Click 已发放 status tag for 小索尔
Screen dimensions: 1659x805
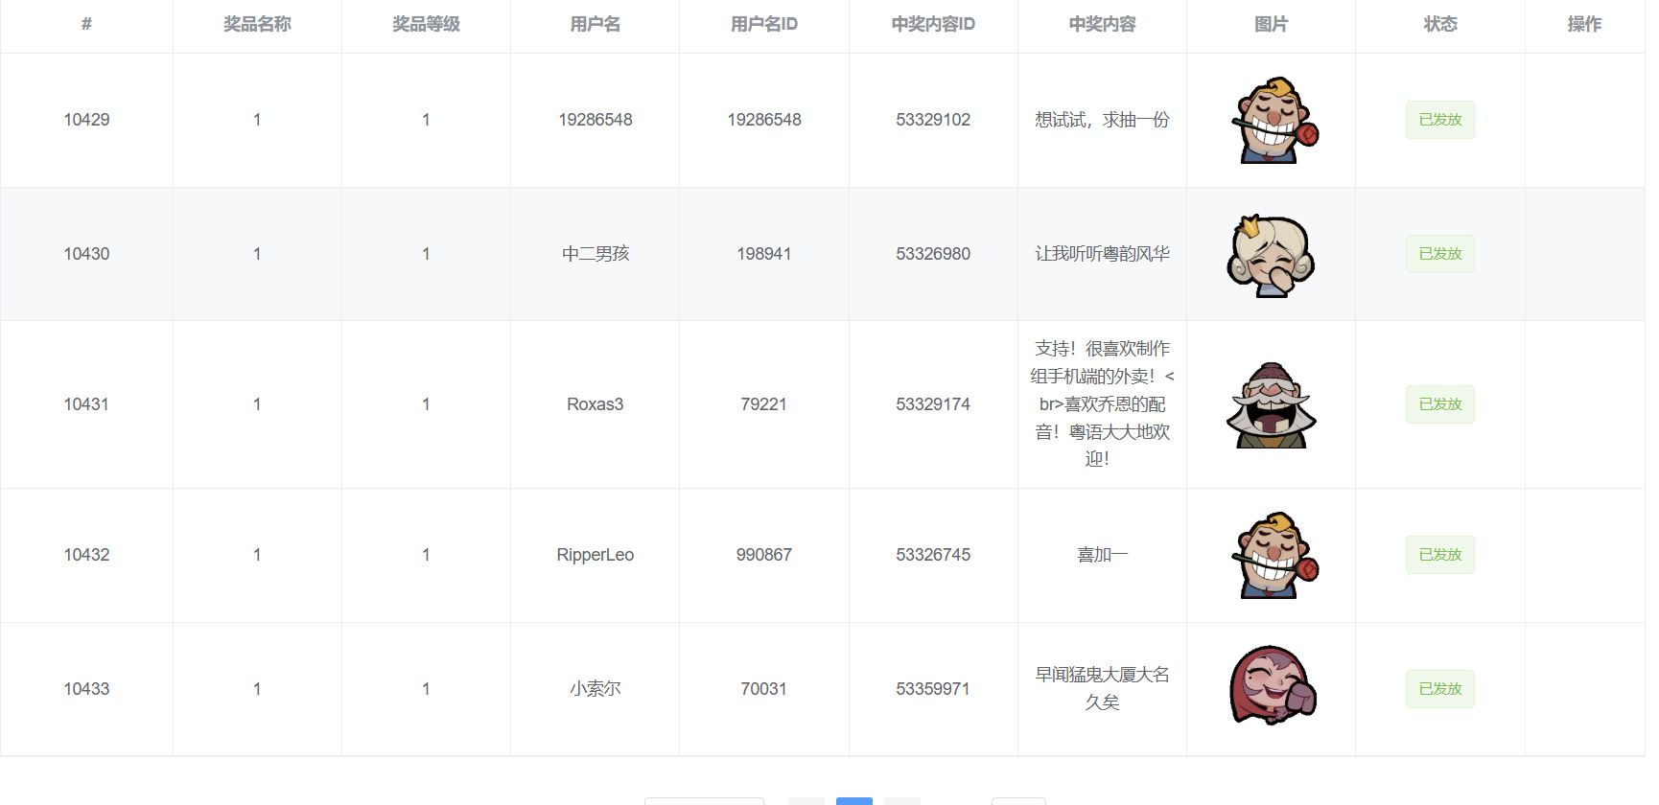tap(1439, 689)
